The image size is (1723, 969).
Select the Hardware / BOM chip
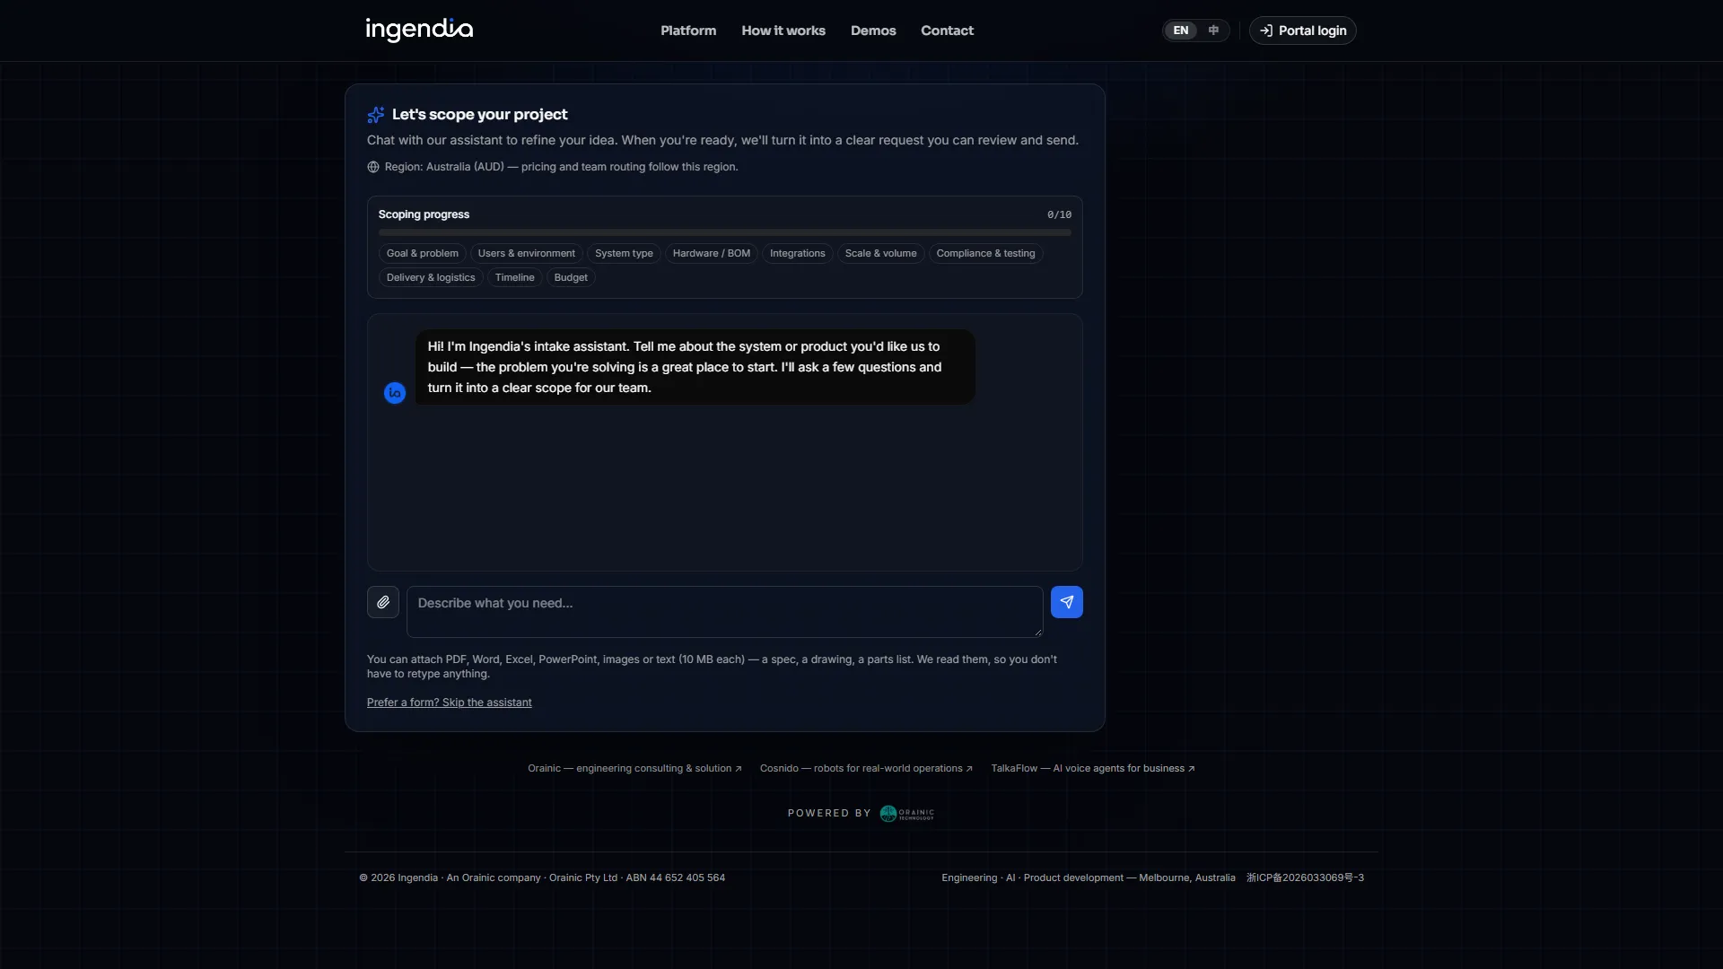click(x=712, y=254)
